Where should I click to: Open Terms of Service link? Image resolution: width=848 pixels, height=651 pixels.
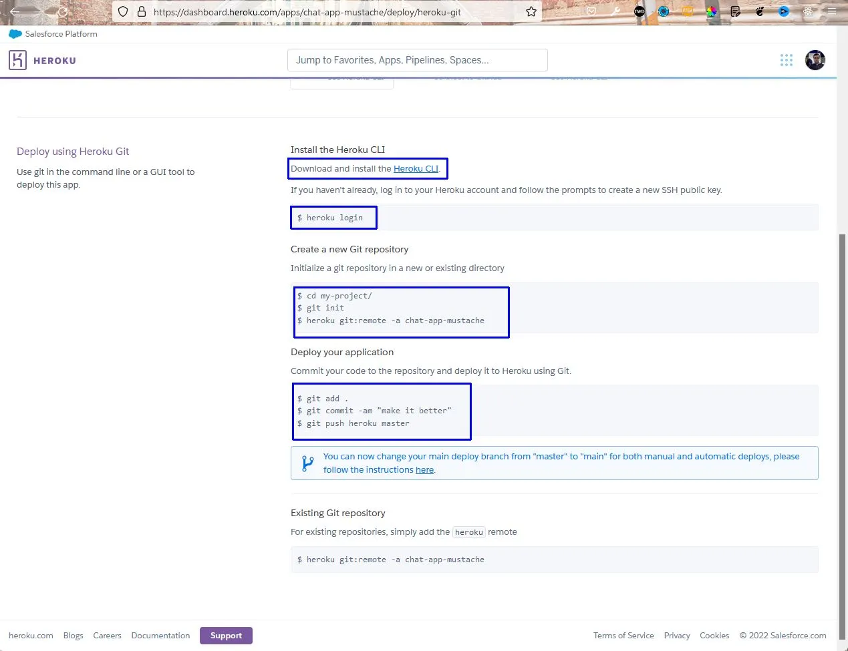click(623, 636)
